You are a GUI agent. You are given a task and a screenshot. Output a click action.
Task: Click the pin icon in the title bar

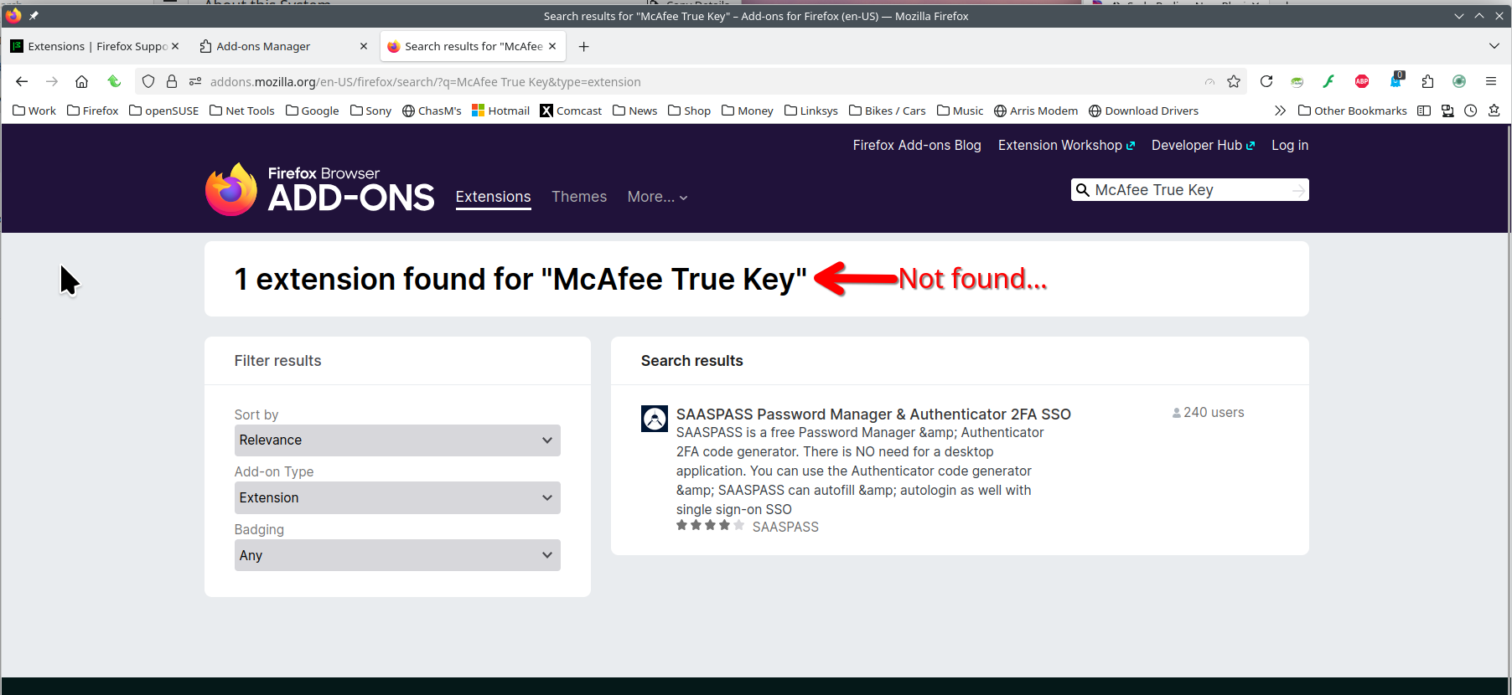tap(34, 15)
